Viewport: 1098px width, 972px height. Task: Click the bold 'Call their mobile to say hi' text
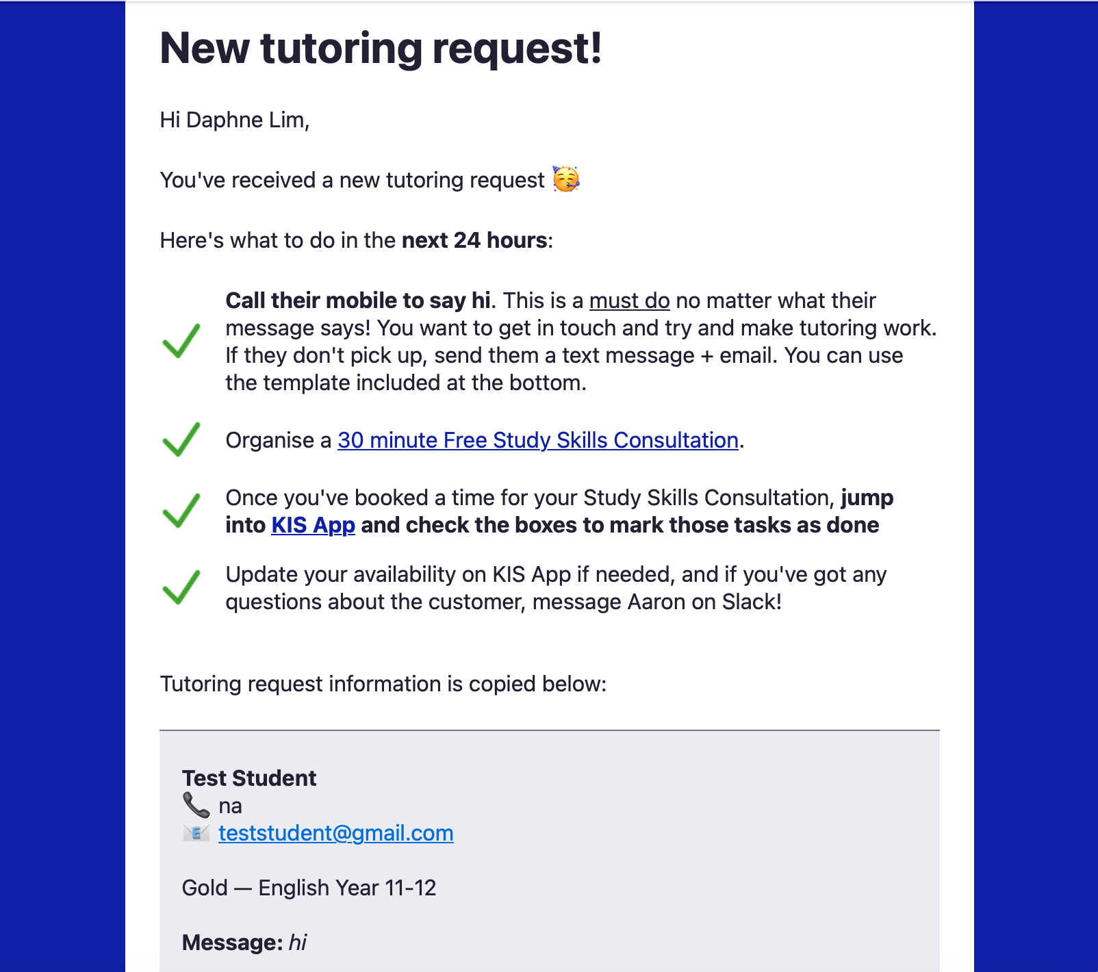click(x=358, y=300)
